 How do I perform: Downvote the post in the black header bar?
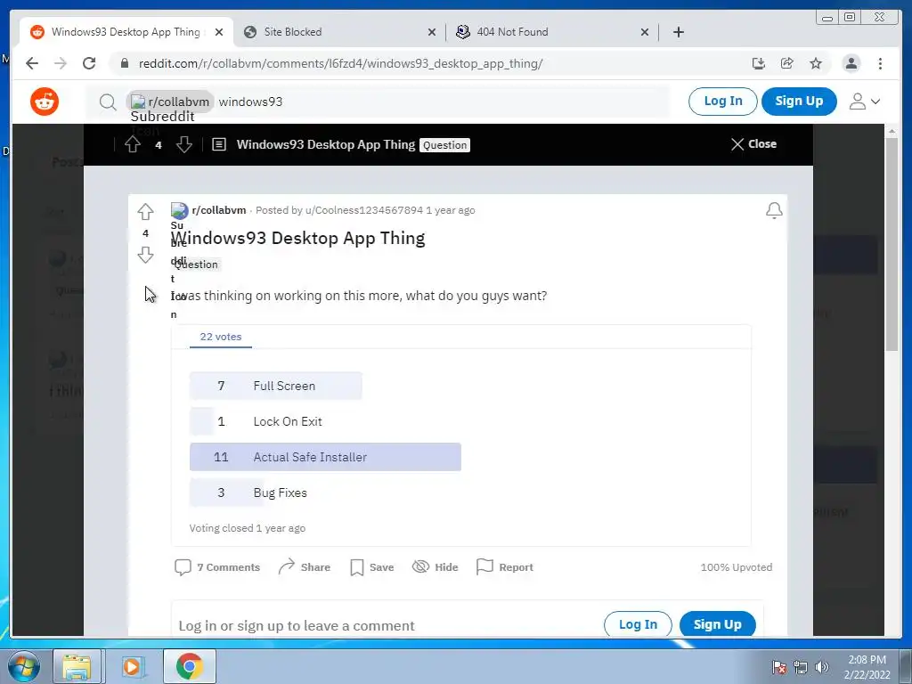point(184,144)
